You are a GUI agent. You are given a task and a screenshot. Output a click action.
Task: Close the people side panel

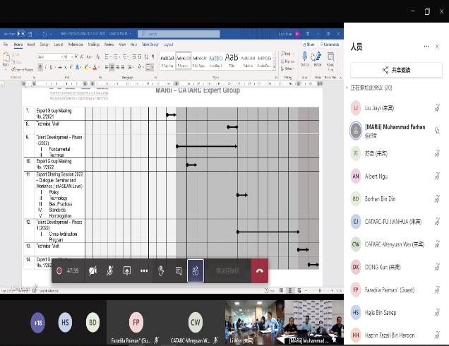pos(438,47)
